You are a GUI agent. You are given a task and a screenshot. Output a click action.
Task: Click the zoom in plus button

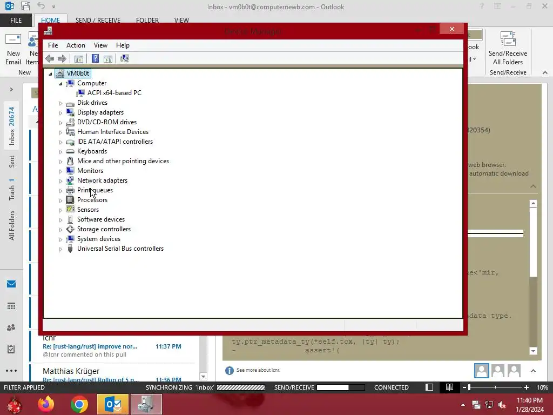coord(526,387)
